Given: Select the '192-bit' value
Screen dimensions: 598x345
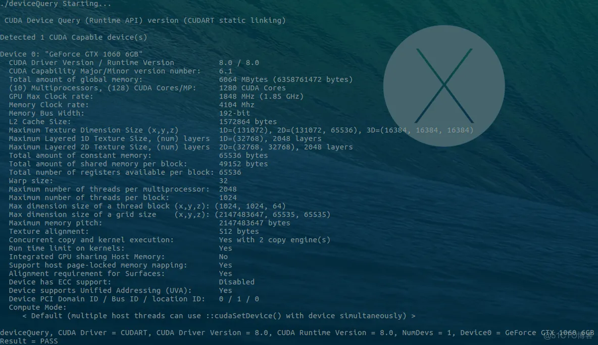Looking at the screenshot, I should pyautogui.click(x=234, y=113).
